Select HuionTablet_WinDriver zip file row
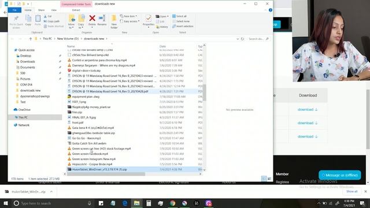The width and height of the screenshot is (370, 208). (135, 169)
